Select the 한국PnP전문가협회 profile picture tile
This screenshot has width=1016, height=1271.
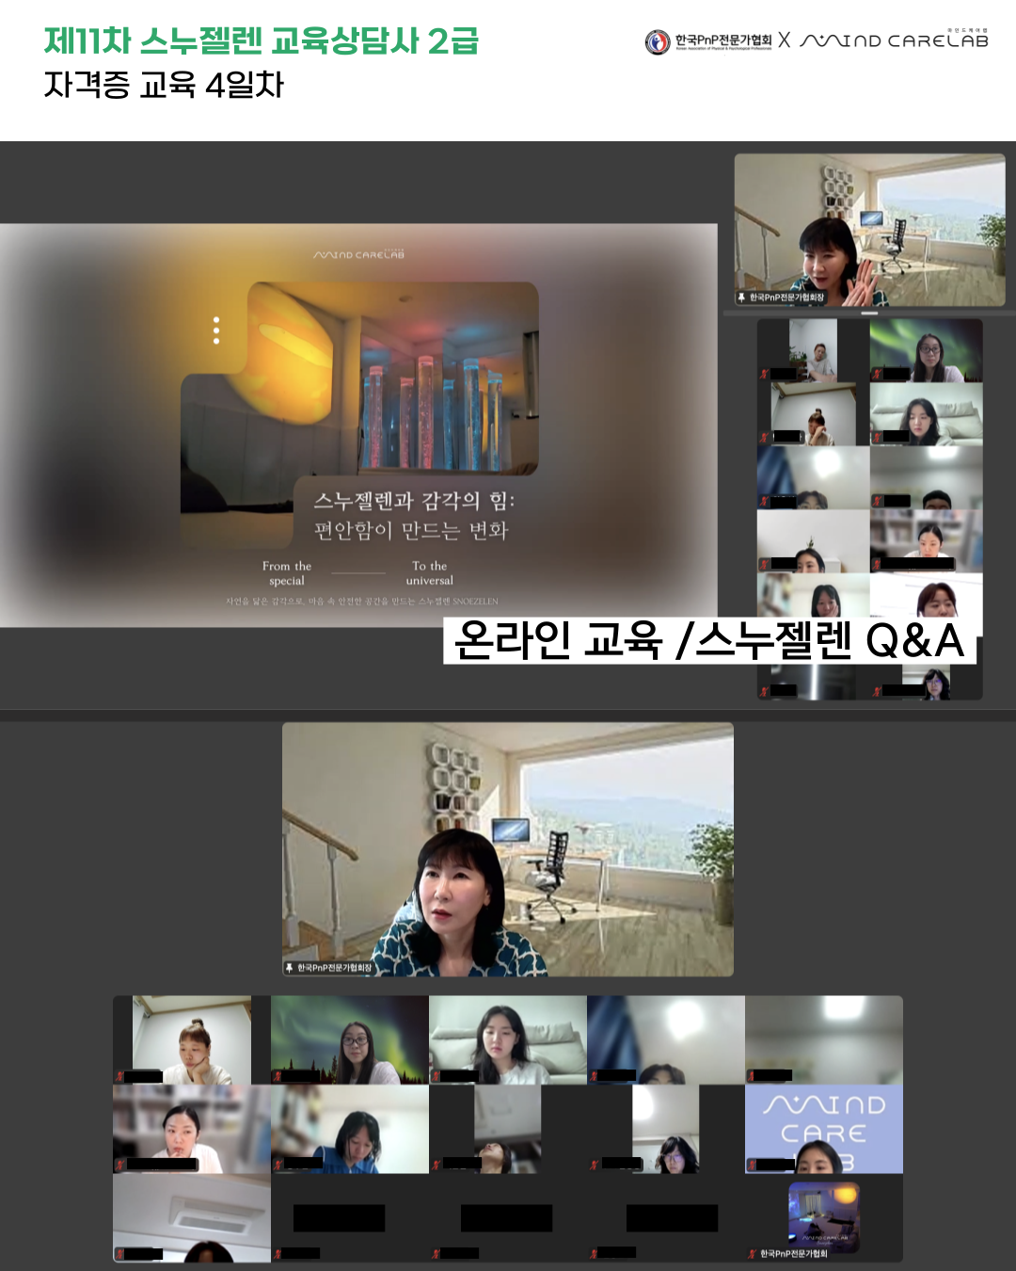click(824, 1217)
